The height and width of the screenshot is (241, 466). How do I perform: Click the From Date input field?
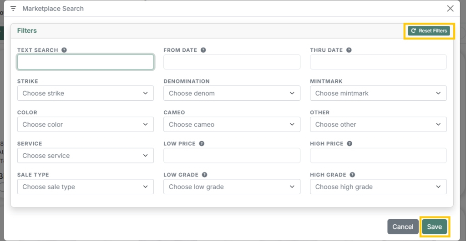232,62
